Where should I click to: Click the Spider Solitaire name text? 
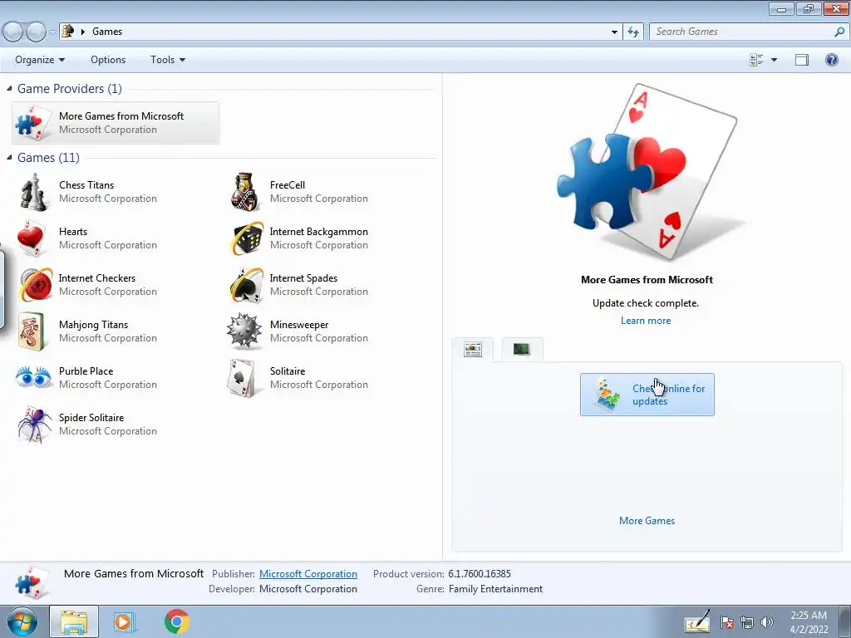pyautogui.click(x=91, y=418)
